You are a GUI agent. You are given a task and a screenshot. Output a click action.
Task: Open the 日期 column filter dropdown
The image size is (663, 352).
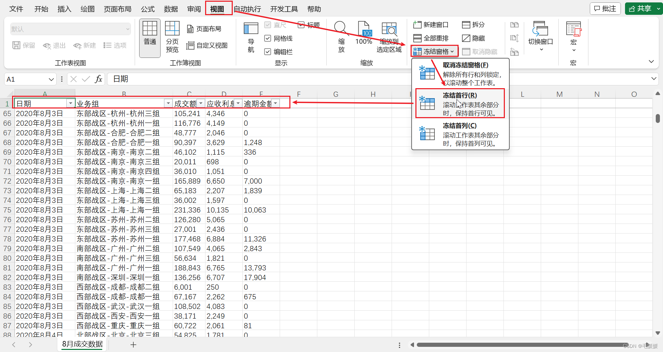point(70,103)
